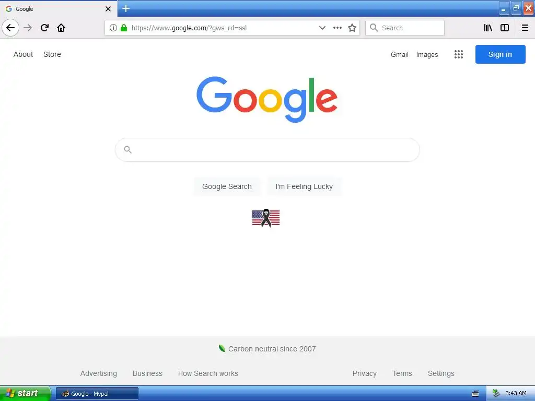Open How Search works link

[x=208, y=373]
